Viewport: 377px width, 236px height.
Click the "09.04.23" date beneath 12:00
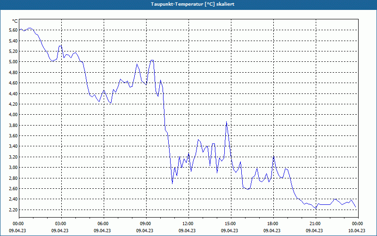187,230
